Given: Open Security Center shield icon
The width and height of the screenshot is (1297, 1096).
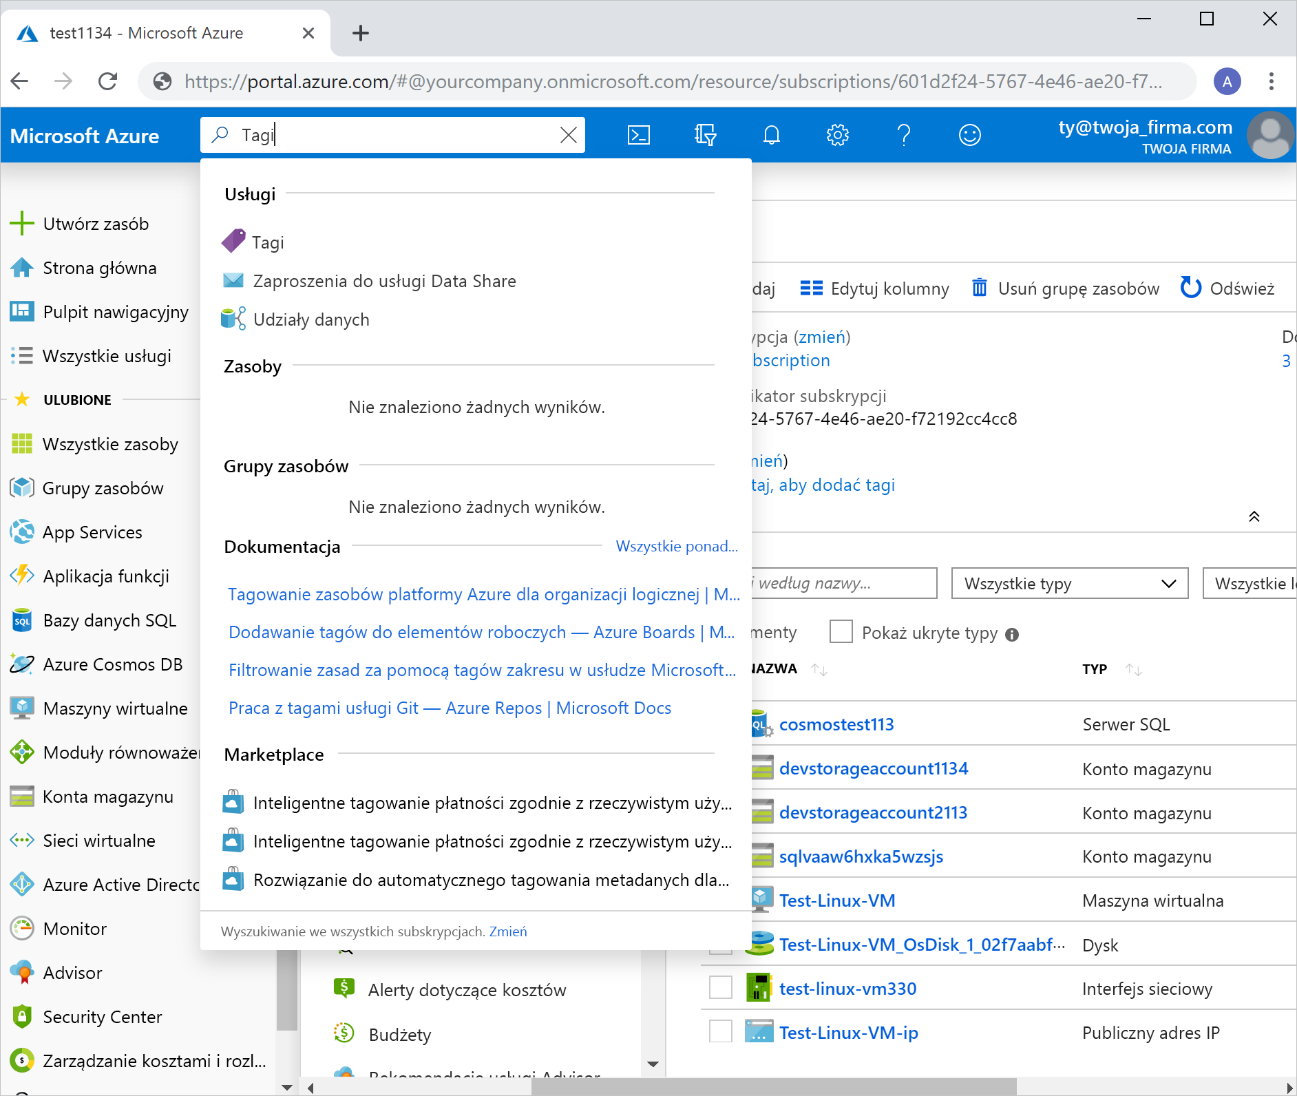Looking at the screenshot, I should pyautogui.click(x=22, y=1017).
